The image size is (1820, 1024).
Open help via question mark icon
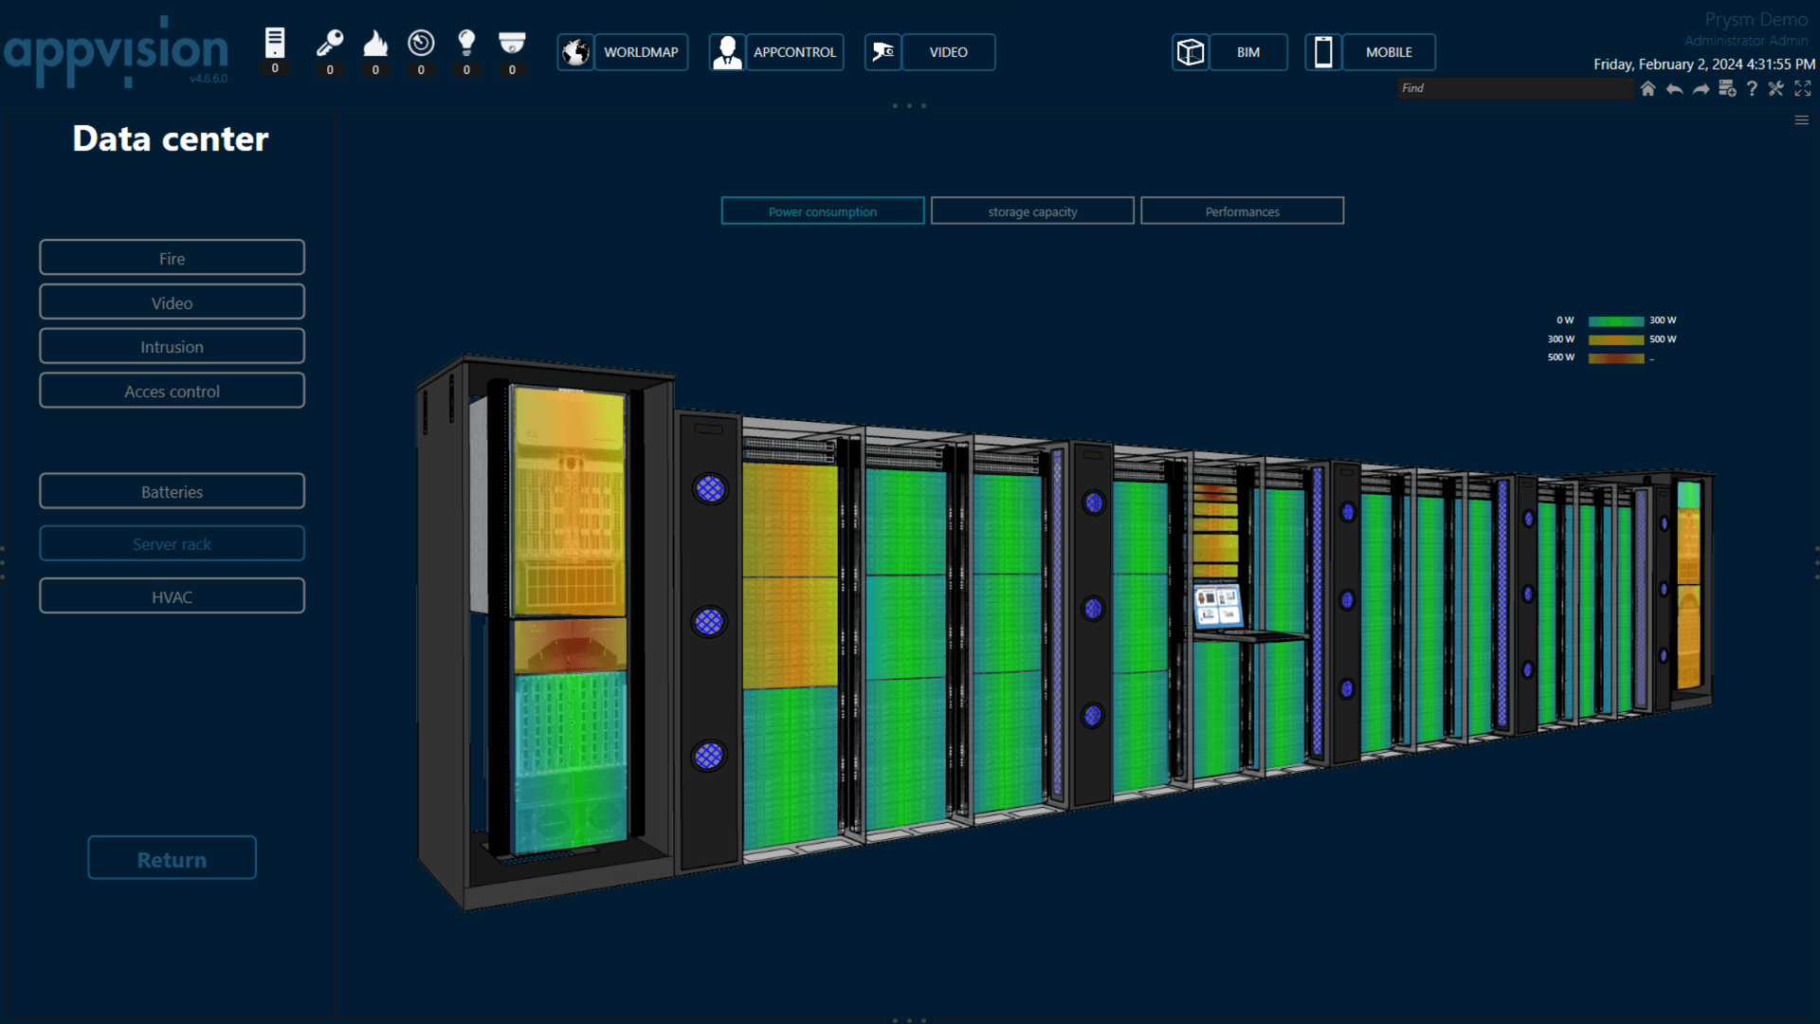point(1752,88)
